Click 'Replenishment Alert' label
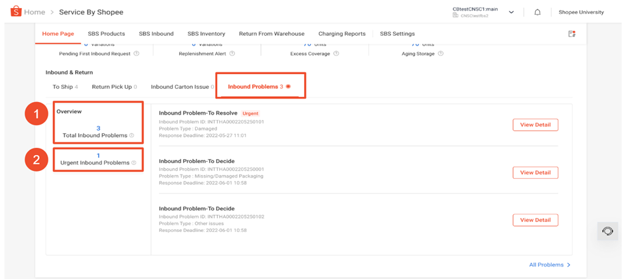 [203, 54]
